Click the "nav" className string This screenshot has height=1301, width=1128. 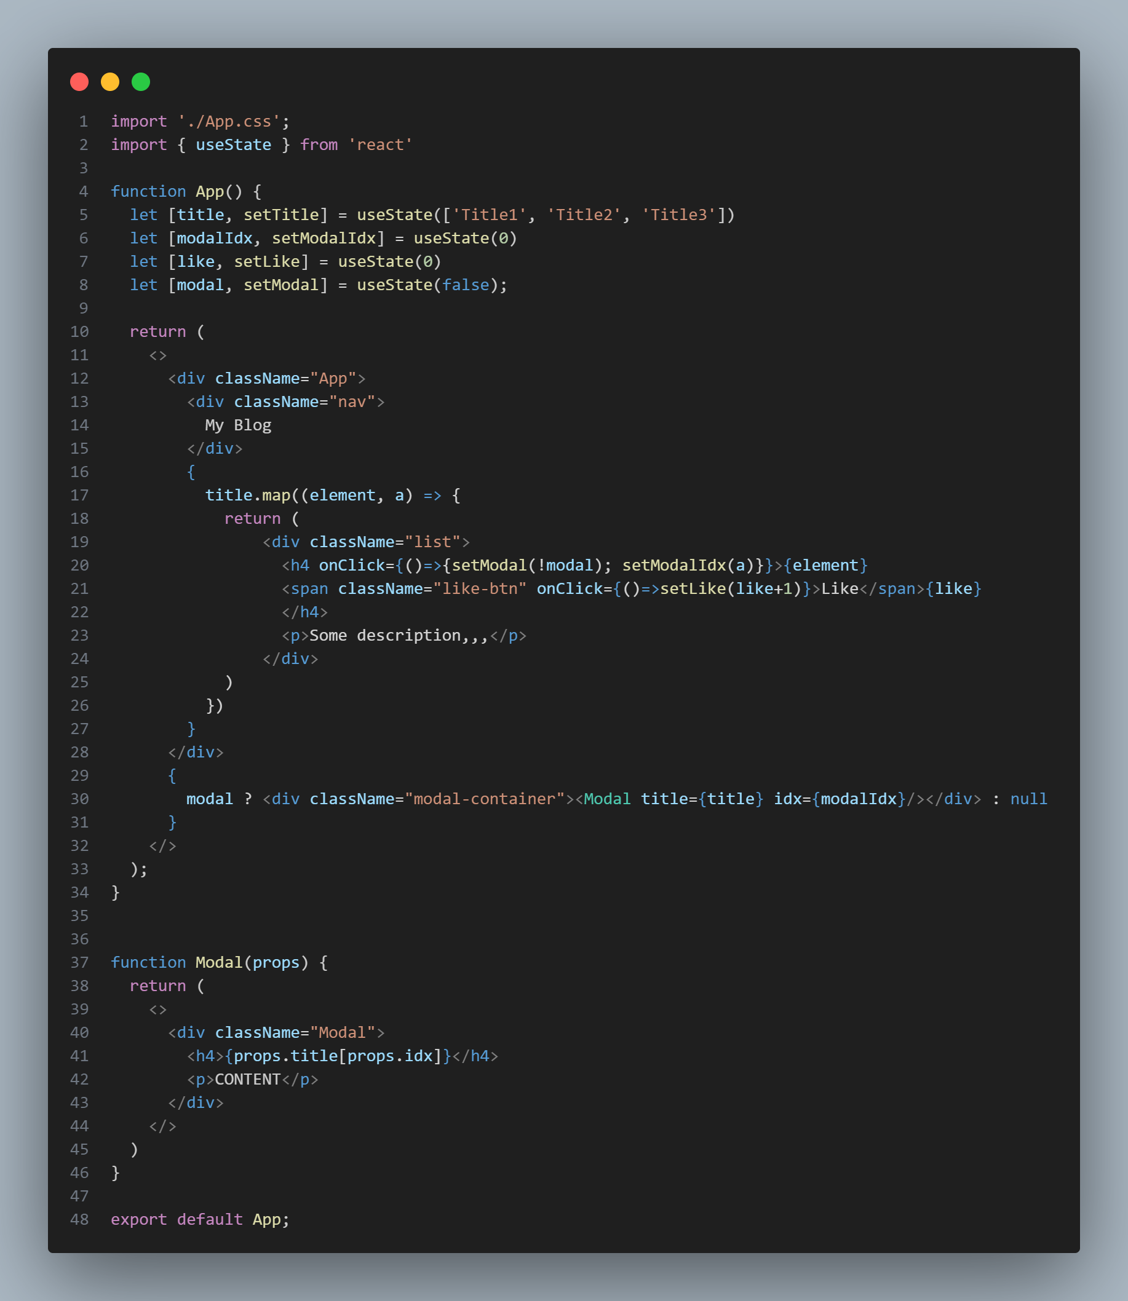352,401
